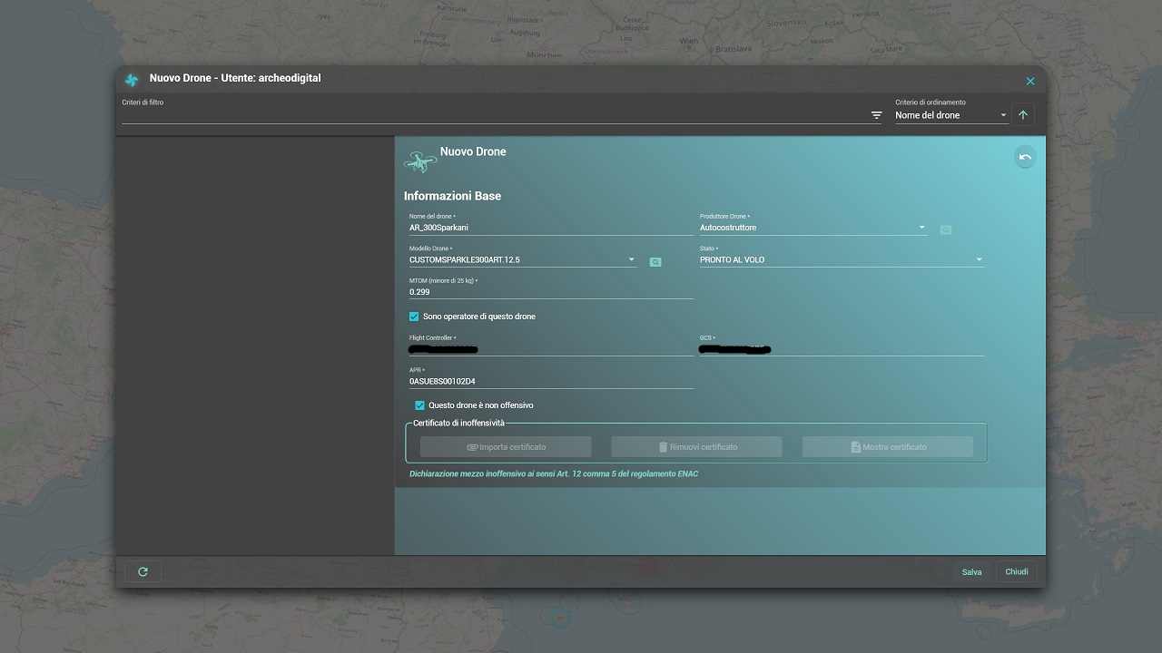
Task: Toggle ascending sort order arrow button
Action: 1023,115
